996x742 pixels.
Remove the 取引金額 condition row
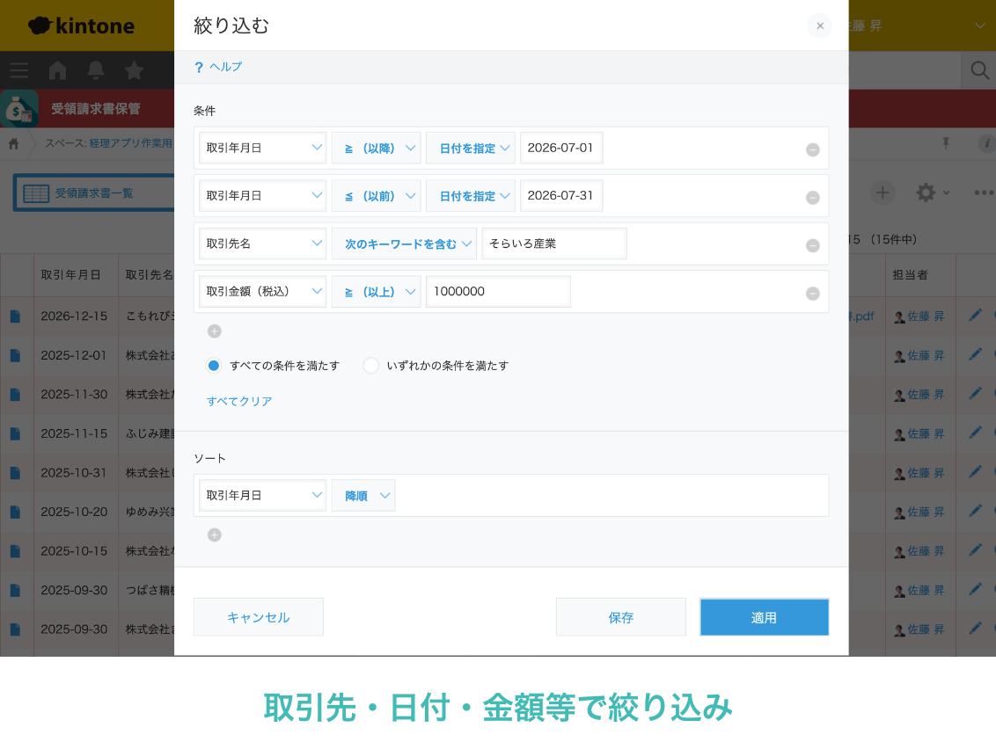(x=812, y=294)
